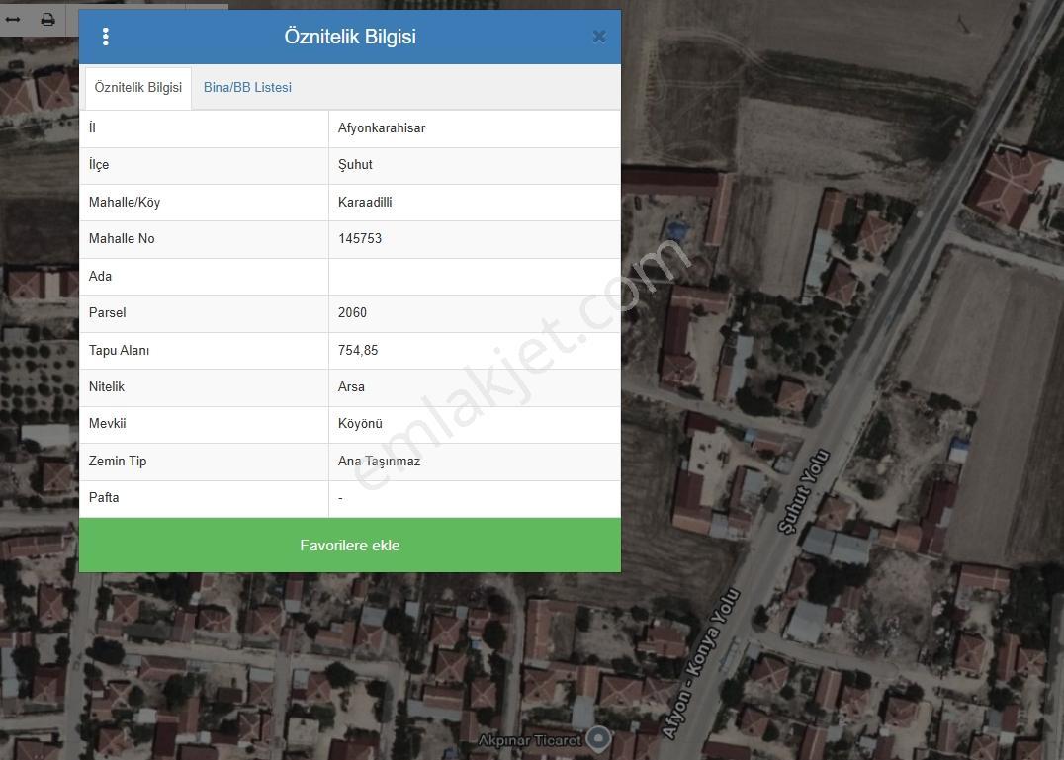Viewport: 1064px width, 760px height.
Task: Click the horizontal arrow measure icon
Action: (x=13, y=19)
